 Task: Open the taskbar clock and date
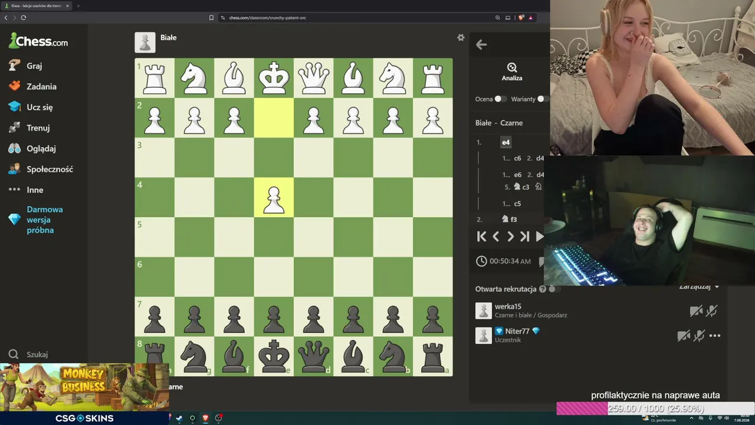pos(743,418)
